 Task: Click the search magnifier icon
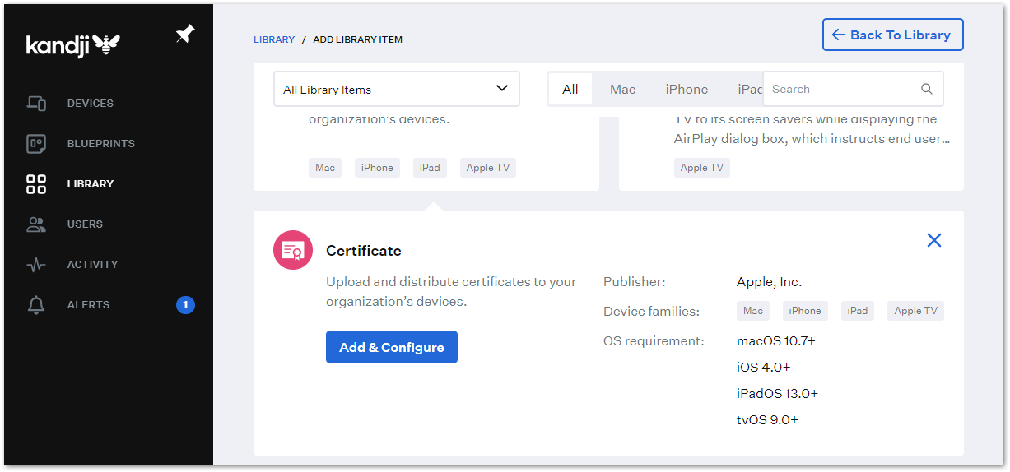coord(927,89)
